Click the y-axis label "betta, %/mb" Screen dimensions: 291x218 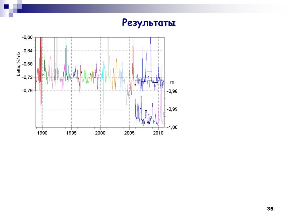click(x=18, y=64)
